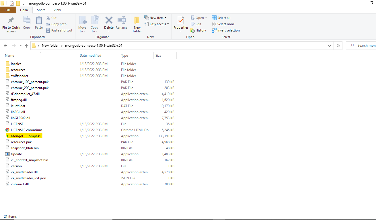This screenshot has width=376, height=220.
Task: Refresh the folder view
Action: coord(338,46)
